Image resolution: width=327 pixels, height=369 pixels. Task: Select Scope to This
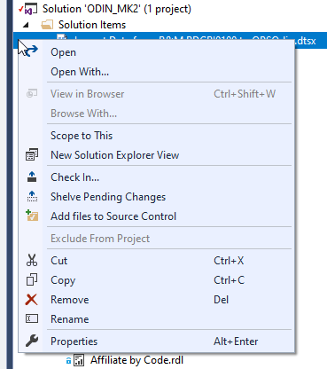pos(156,136)
